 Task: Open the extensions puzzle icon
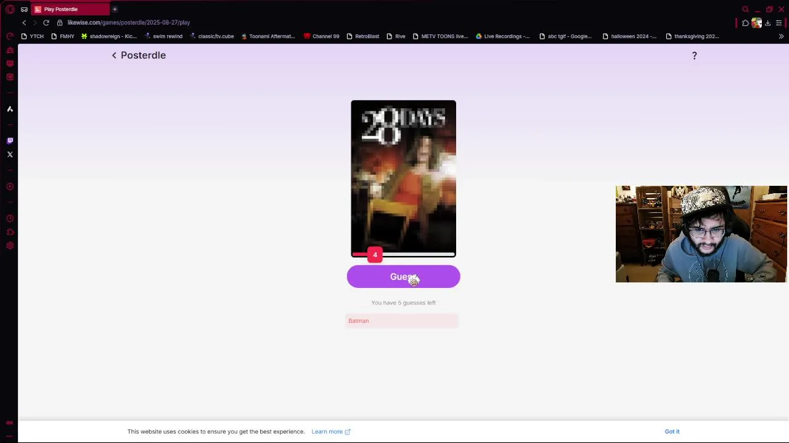point(745,23)
